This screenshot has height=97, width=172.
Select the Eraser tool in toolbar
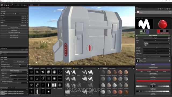5,5
